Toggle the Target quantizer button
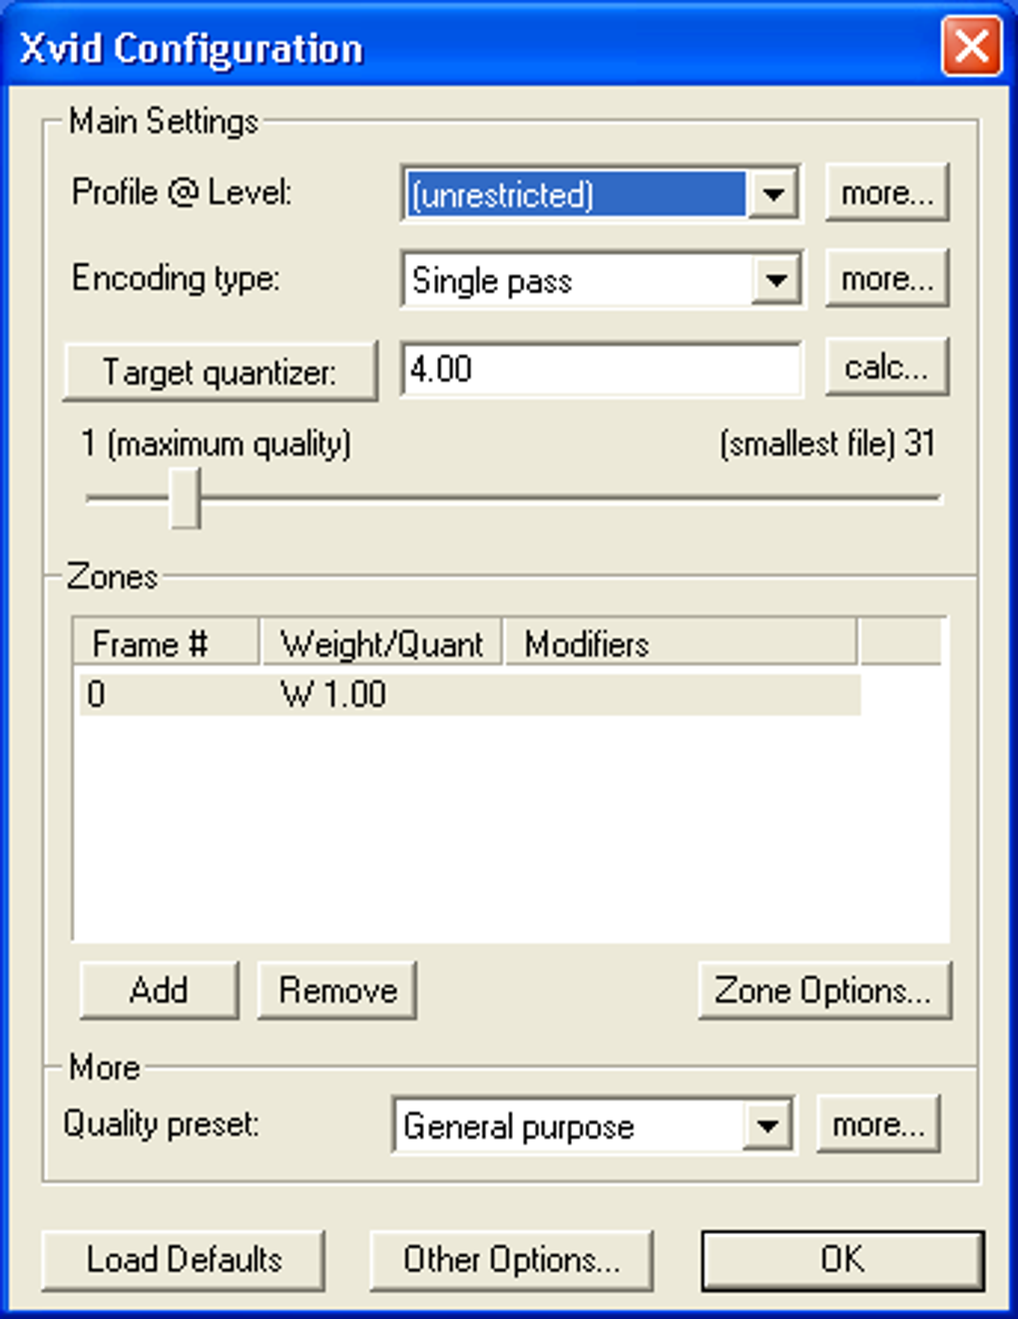Viewport: 1018px width, 1319px height. click(221, 372)
